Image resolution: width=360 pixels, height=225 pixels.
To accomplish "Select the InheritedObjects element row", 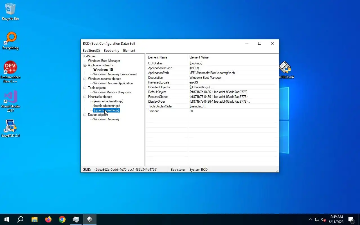I will coord(212,87).
